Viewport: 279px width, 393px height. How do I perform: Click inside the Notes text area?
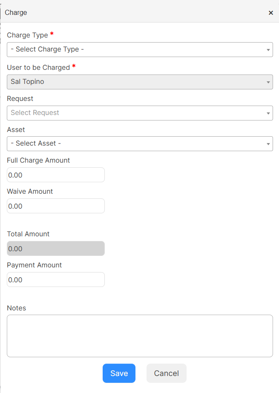pyautogui.click(x=140, y=336)
